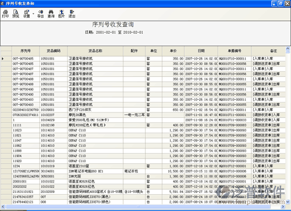Select the 单价 column header
This screenshot has width=291, height=211.
click(173, 51)
